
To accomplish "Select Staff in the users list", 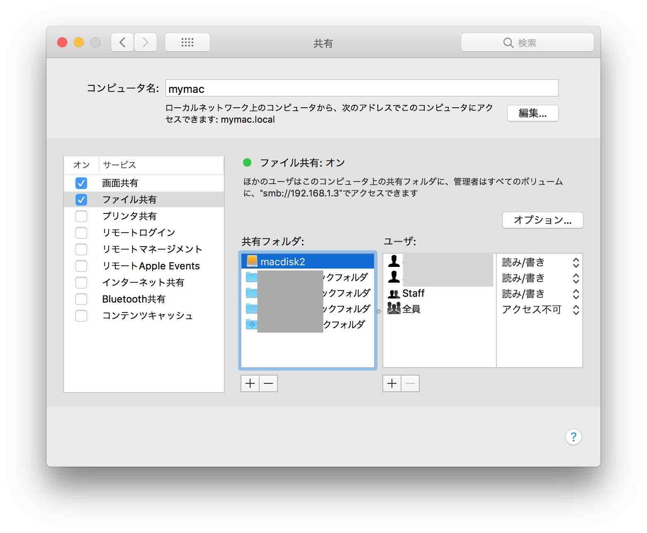I will tap(440, 293).
